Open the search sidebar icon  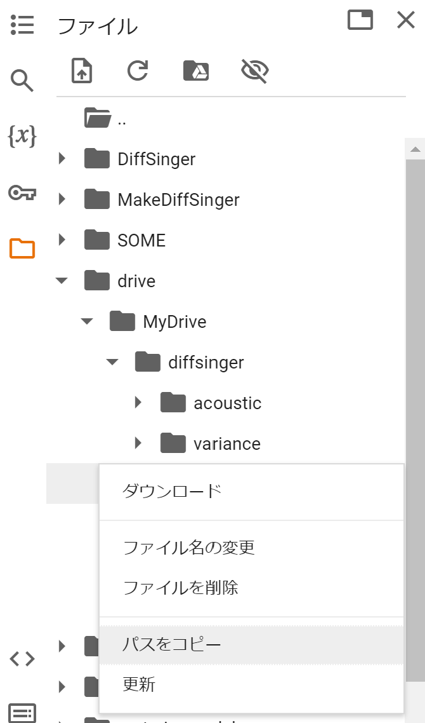(22, 81)
